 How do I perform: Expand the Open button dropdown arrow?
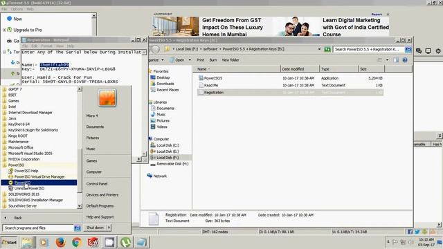click(190, 60)
